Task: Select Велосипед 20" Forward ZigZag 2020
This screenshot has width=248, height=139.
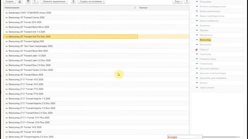Action: pos(96,41)
